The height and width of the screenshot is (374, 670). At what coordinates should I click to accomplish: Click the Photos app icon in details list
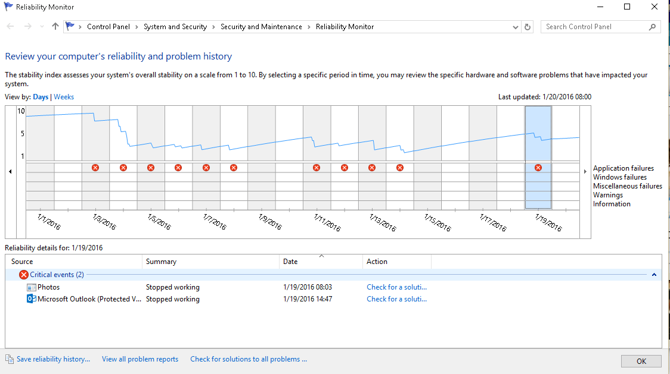[x=31, y=287]
